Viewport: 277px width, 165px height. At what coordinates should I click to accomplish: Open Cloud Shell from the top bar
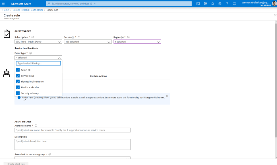coord(198,3)
